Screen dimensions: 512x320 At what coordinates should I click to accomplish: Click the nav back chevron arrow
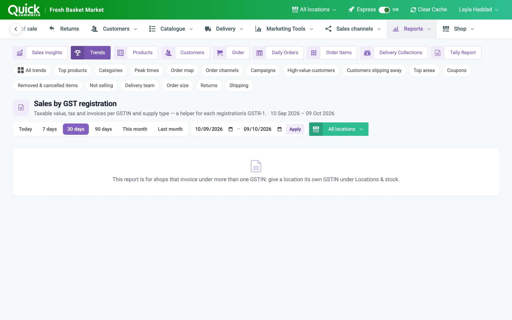16,29
